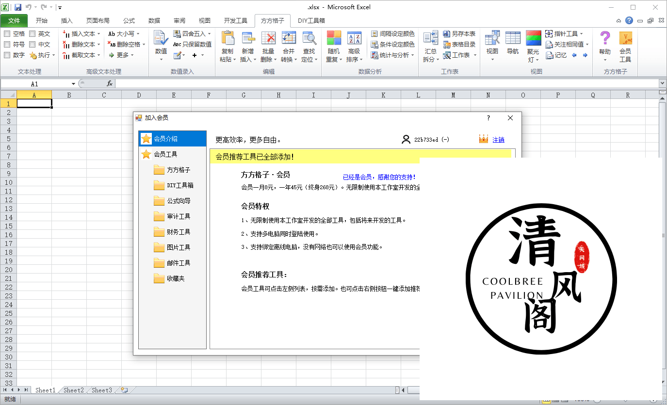Screen dimensions: 667x405
Task: Click the 注销 link in the dialog
Action: (498, 140)
